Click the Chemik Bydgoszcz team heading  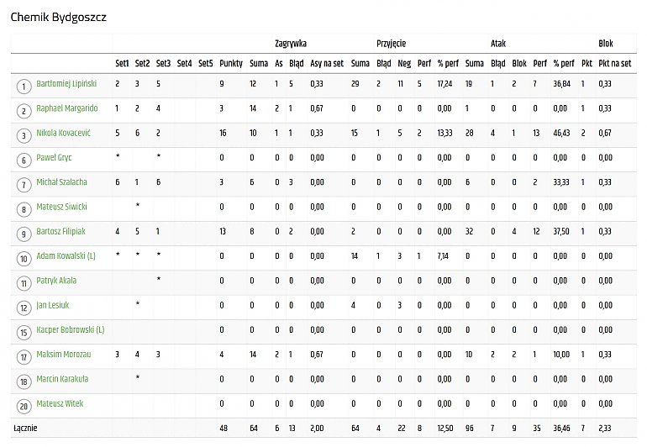pos(58,18)
